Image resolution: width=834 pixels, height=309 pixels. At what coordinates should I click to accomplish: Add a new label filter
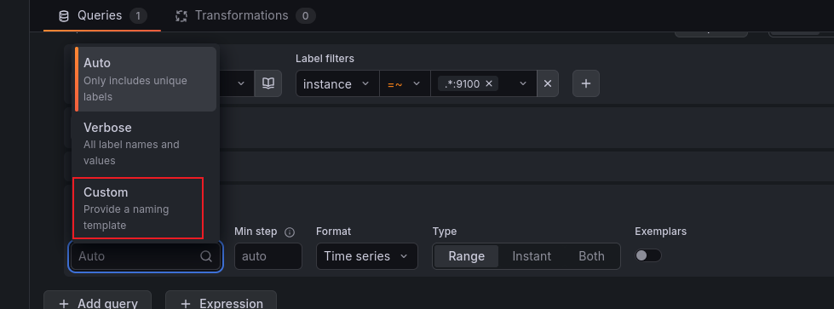585,83
